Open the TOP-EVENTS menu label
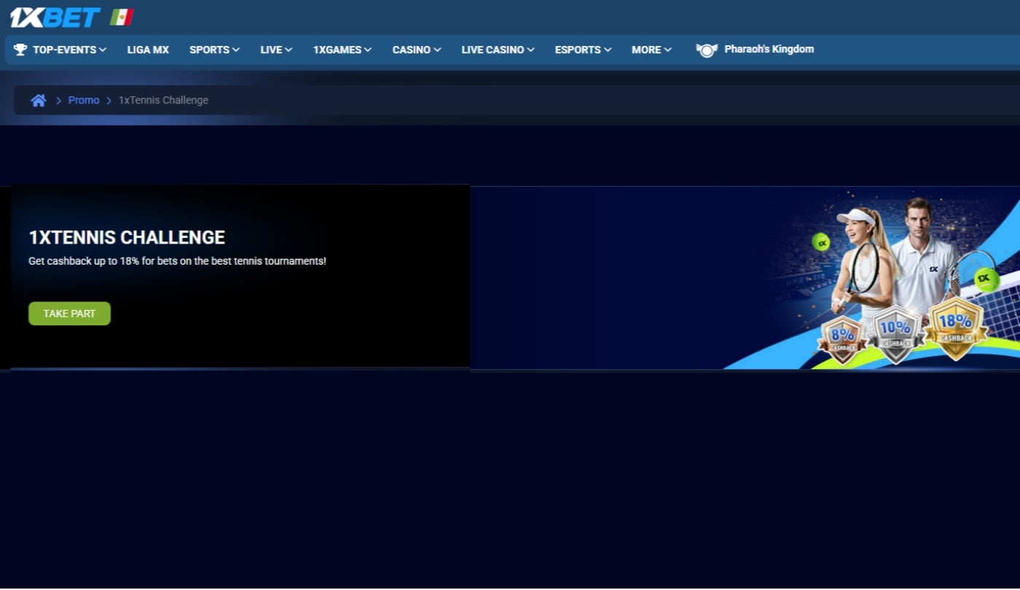1020x590 pixels. tap(64, 50)
